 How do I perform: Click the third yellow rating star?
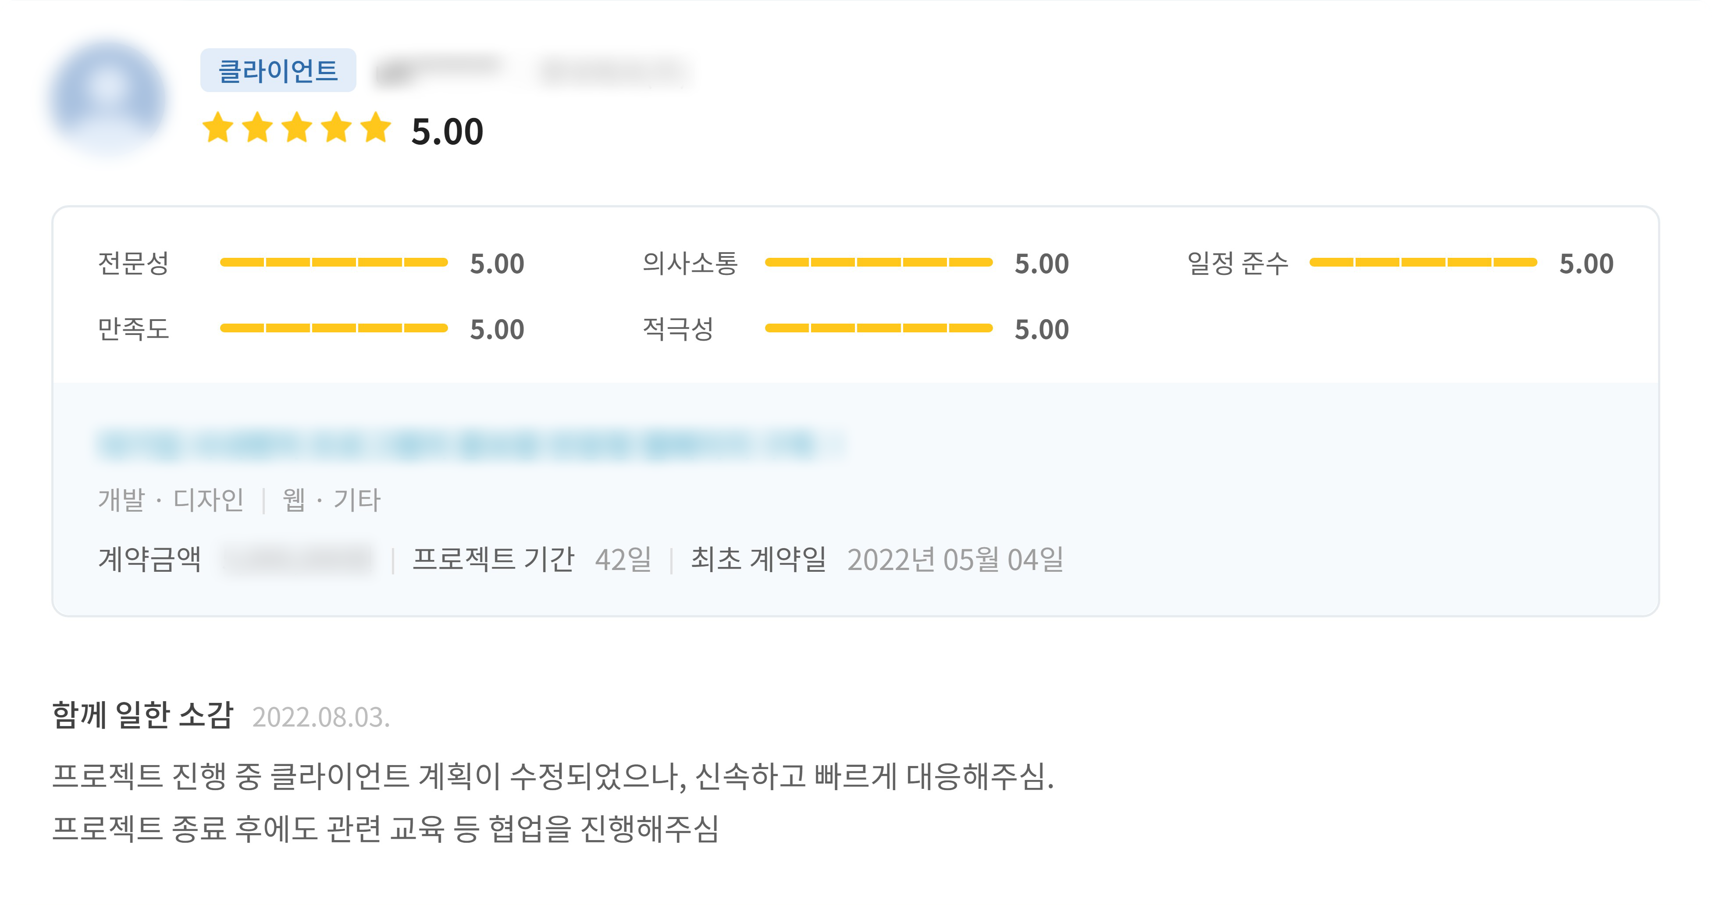(x=297, y=128)
